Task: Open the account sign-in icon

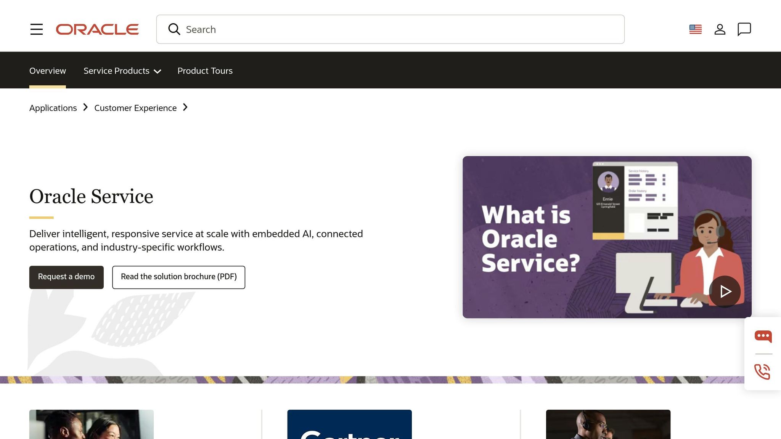Action: coord(720,29)
